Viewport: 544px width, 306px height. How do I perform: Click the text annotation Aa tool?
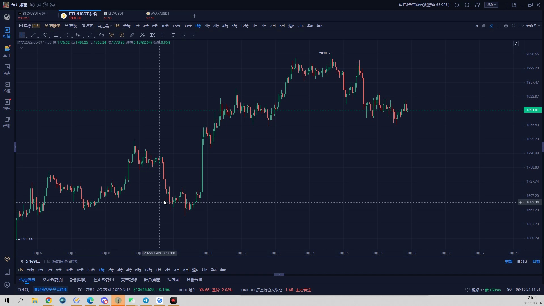[101, 35]
